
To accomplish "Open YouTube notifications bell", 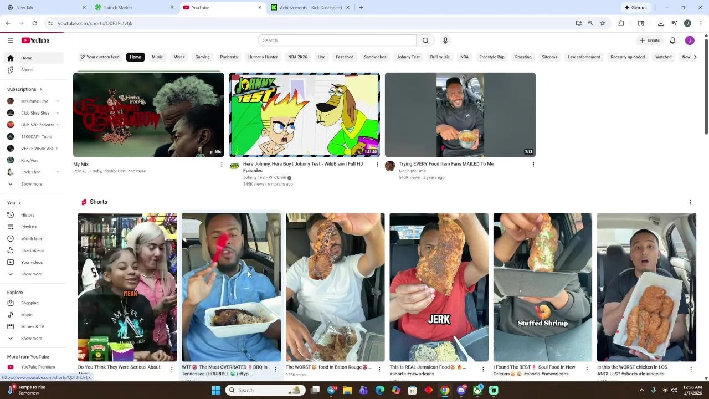I will (672, 40).
